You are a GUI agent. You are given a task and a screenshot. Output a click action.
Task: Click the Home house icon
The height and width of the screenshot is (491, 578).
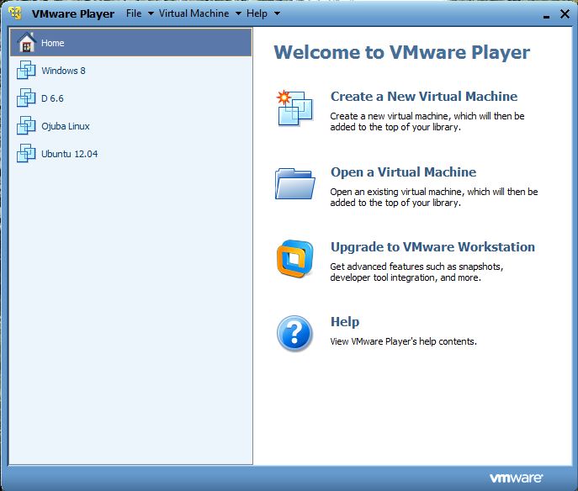point(27,42)
